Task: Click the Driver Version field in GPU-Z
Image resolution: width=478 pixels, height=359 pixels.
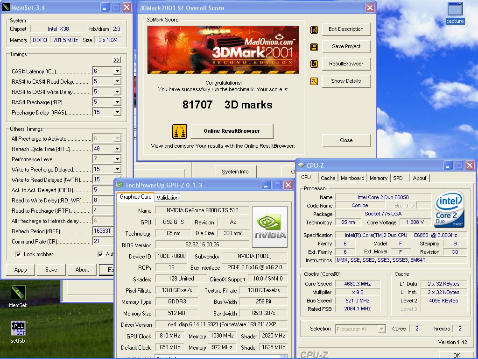Action: 221,324
